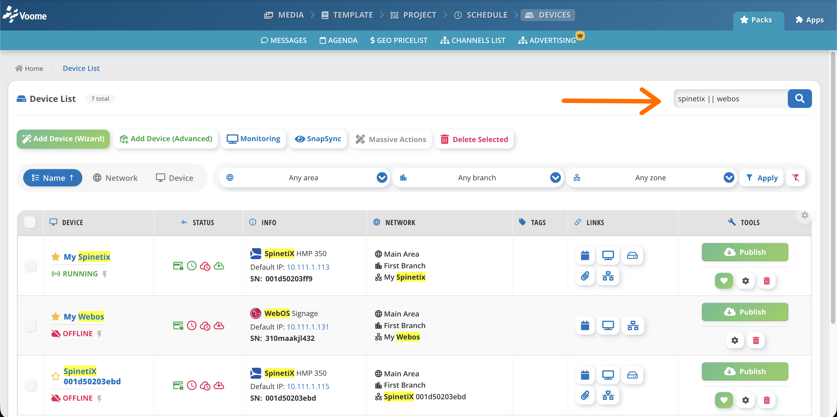Open the PROJECT menu
837x417 pixels.
pos(413,15)
